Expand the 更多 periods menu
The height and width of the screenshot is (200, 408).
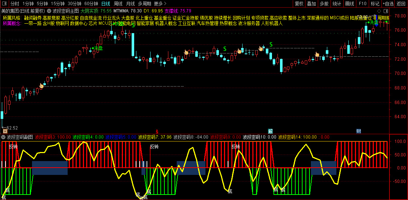pos(160,4)
